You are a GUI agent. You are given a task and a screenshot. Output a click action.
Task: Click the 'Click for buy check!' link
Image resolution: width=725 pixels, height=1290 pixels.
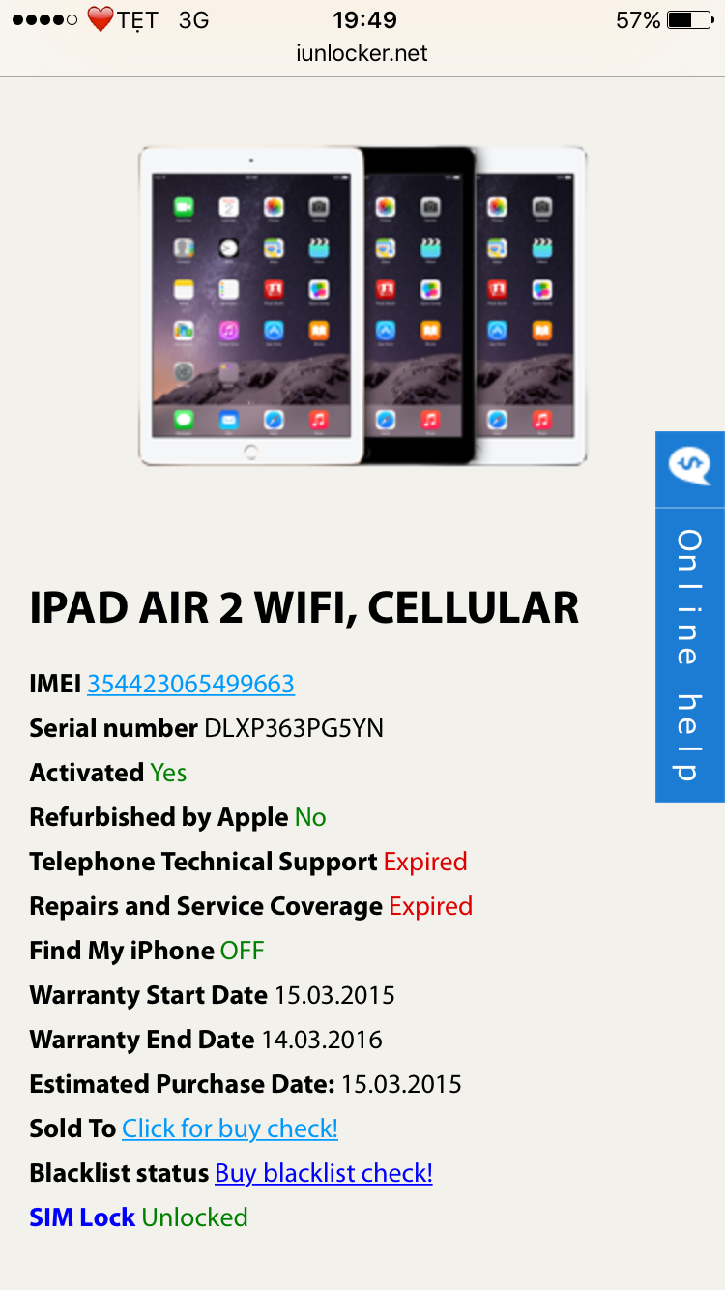tap(230, 1129)
